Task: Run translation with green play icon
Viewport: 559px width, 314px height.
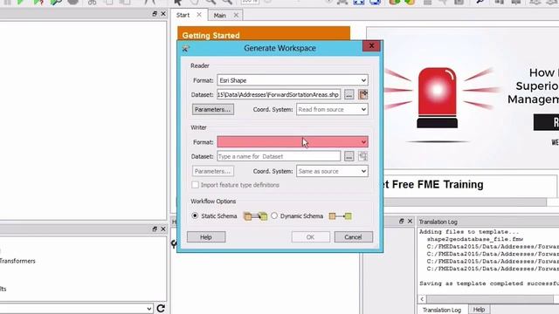Action: (21, 2)
